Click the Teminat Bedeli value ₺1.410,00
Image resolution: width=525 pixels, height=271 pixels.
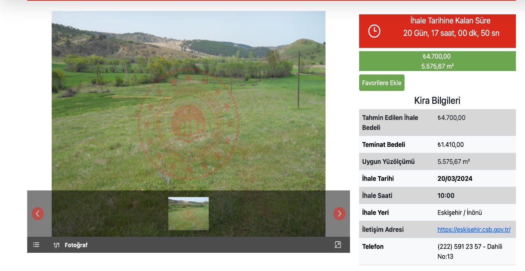tap(450, 145)
